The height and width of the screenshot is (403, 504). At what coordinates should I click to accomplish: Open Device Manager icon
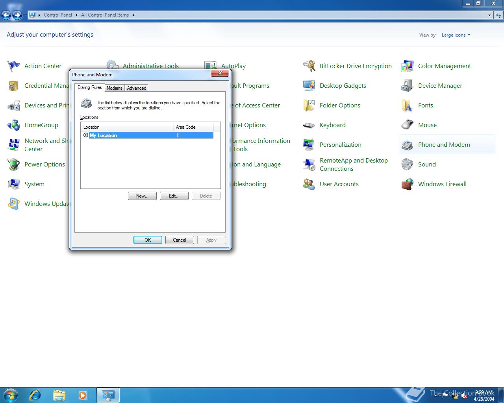click(x=408, y=86)
